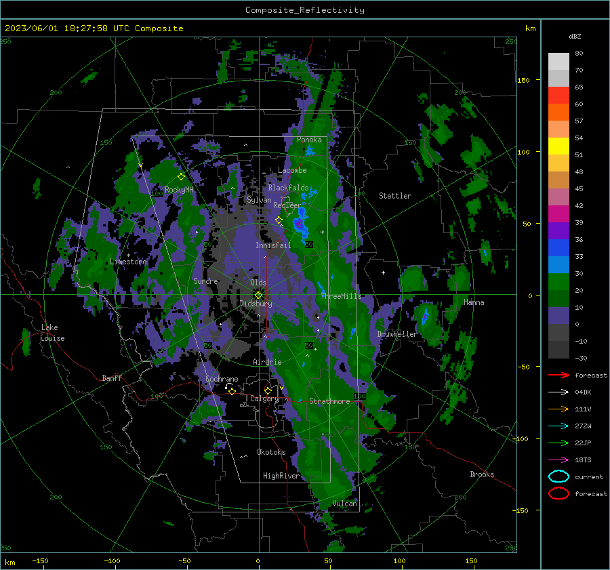The height and width of the screenshot is (570, 610).
Task: Pick the slate purple swatch above 0 dBZ
Action: click(558, 316)
